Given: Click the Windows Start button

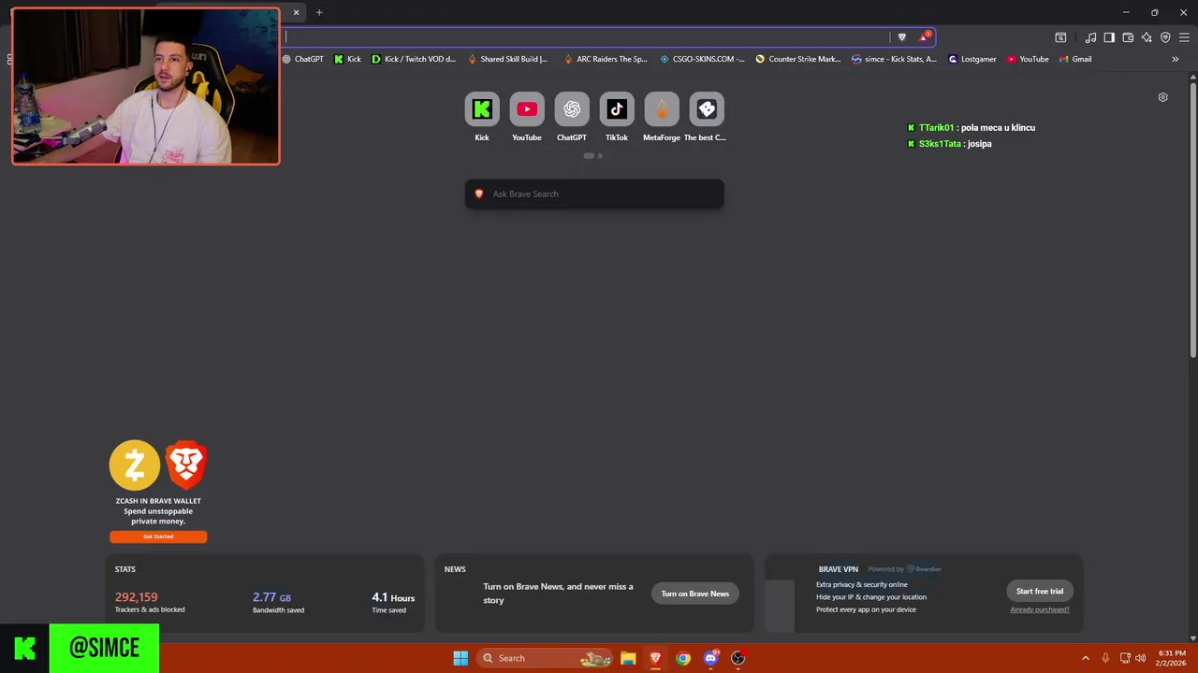Looking at the screenshot, I should tap(460, 658).
